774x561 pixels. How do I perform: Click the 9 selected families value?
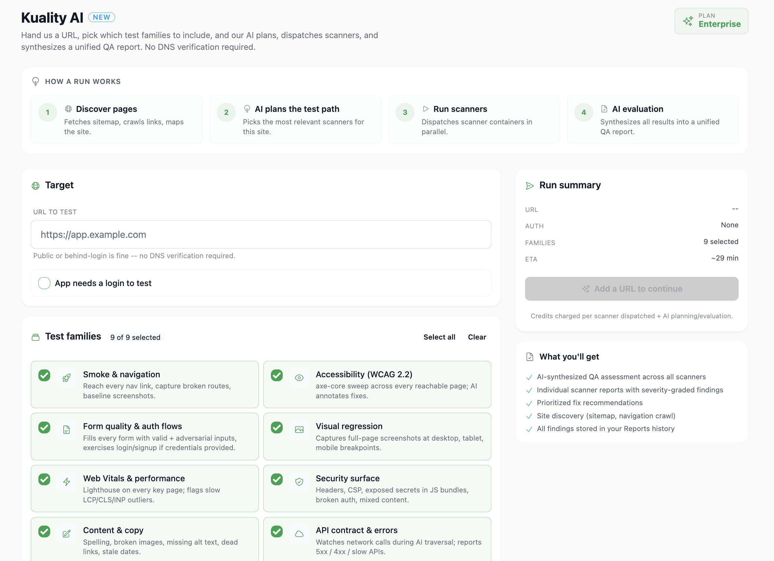721,242
